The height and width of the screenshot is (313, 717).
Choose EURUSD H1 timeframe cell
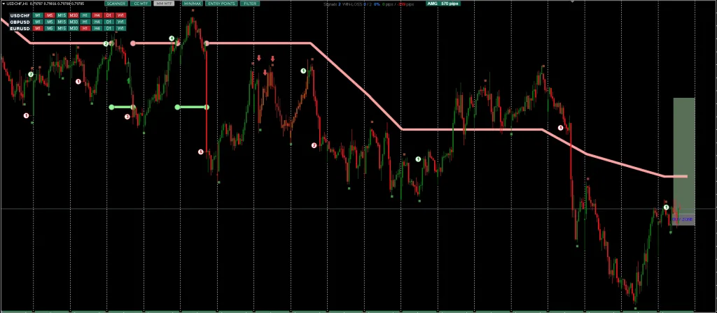point(85,28)
